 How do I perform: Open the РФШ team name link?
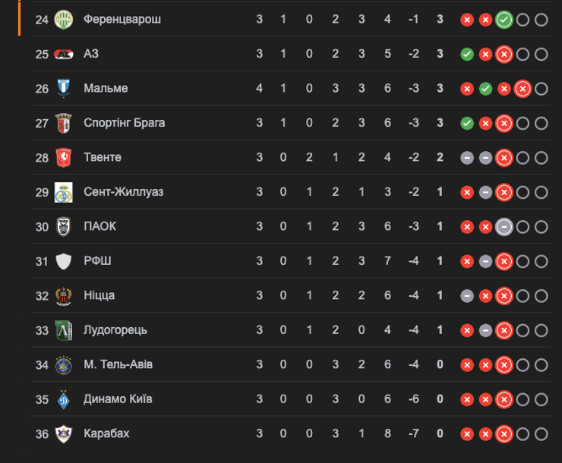[x=98, y=261]
